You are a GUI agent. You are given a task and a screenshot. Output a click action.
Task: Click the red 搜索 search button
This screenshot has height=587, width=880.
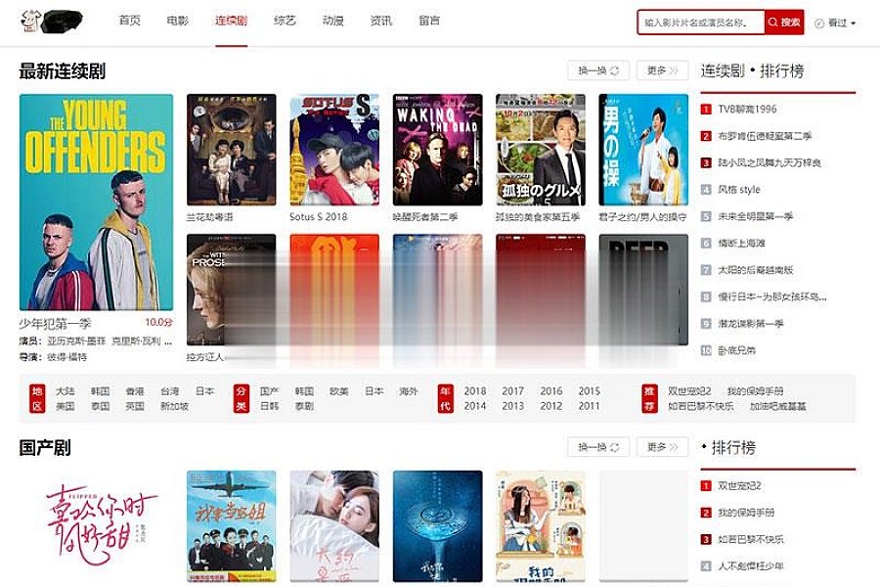tap(784, 23)
